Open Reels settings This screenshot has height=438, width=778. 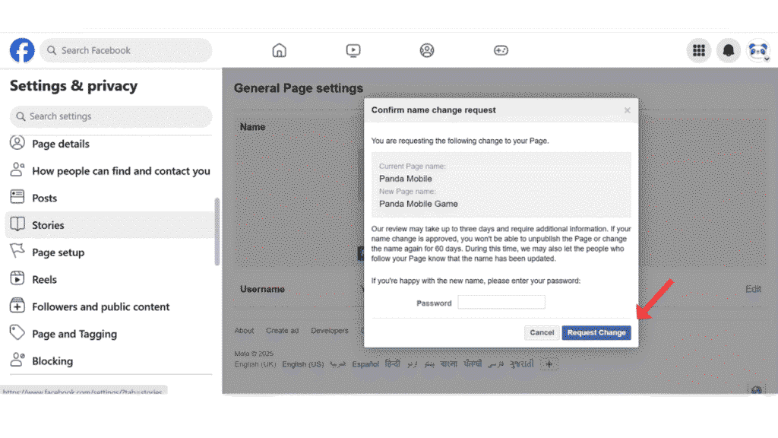[x=109, y=279]
